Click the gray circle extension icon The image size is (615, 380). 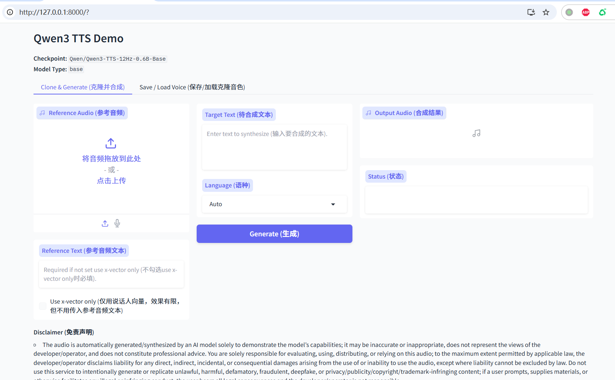click(569, 12)
